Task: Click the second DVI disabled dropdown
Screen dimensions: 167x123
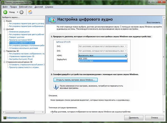Action: (x=102, y=51)
